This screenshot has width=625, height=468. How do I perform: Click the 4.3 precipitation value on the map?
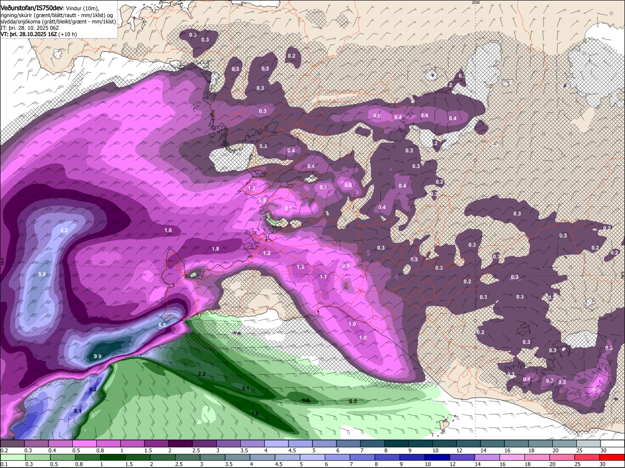pyautogui.click(x=64, y=230)
